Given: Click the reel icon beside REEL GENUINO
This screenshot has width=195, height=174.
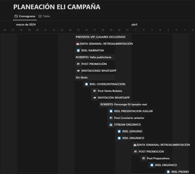Looking at the screenshot, I should (119, 131).
